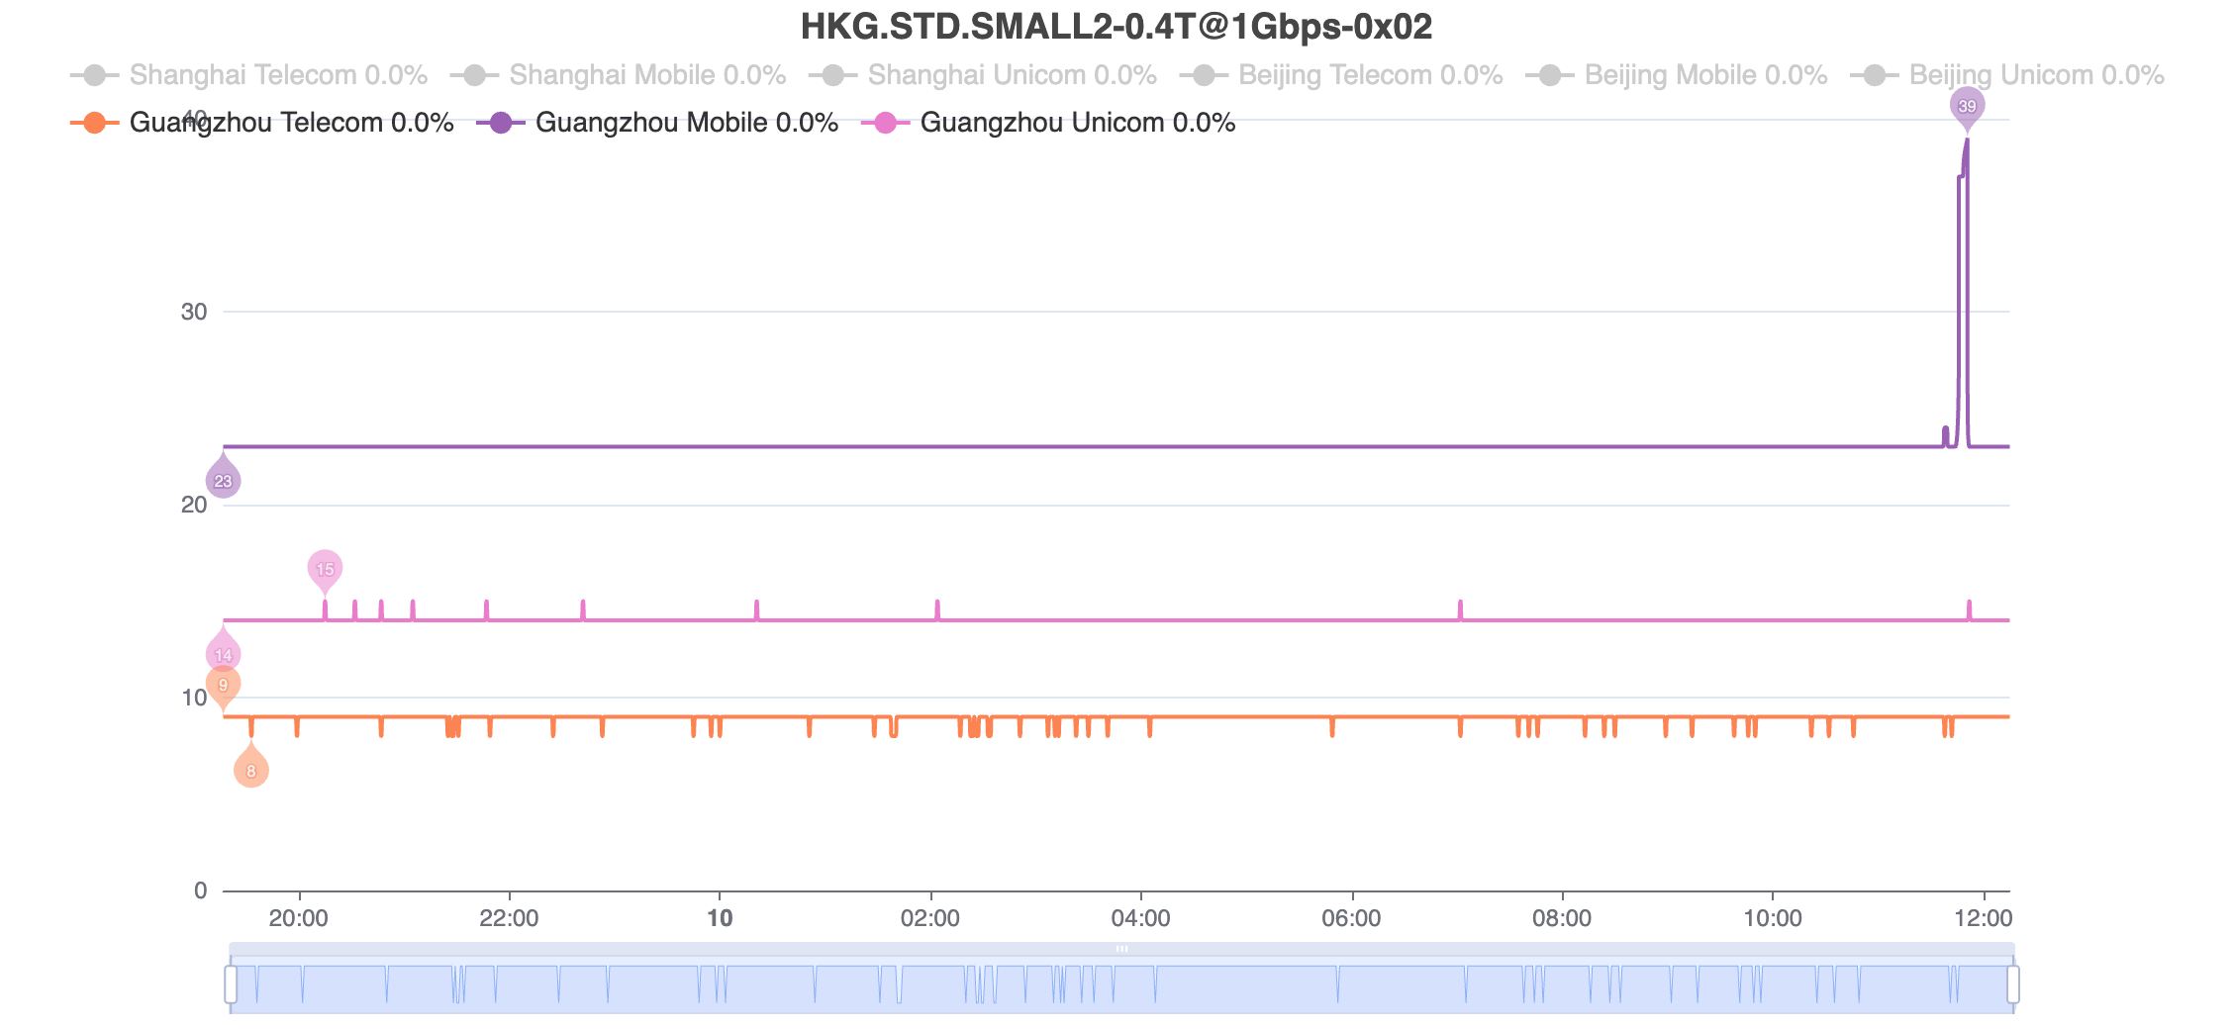
Task: Toggle the Beijing Unicom legend series
Action: click(2007, 75)
